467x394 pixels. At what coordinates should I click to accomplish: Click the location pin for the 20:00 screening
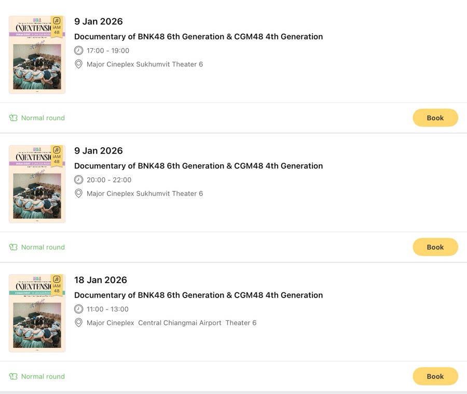[x=78, y=193]
